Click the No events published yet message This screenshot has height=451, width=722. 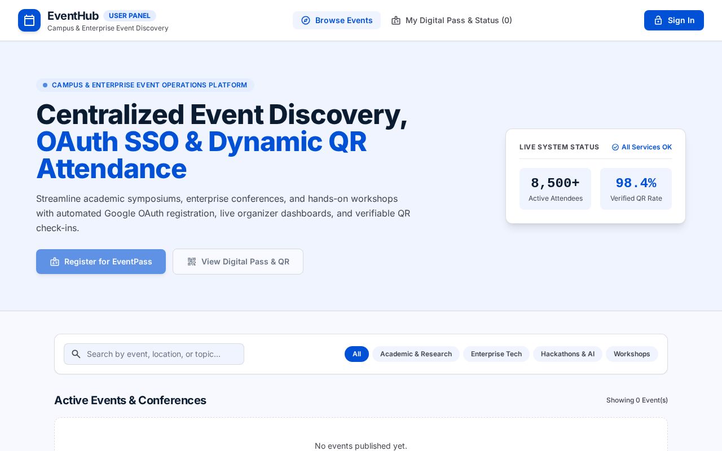(361, 446)
